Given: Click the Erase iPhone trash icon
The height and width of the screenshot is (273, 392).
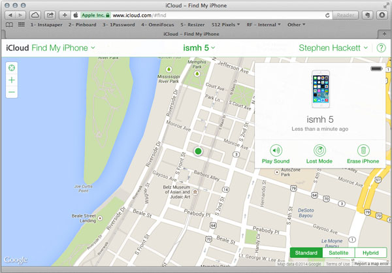Looking at the screenshot, I should pyautogui.click(x=363, y=150).
